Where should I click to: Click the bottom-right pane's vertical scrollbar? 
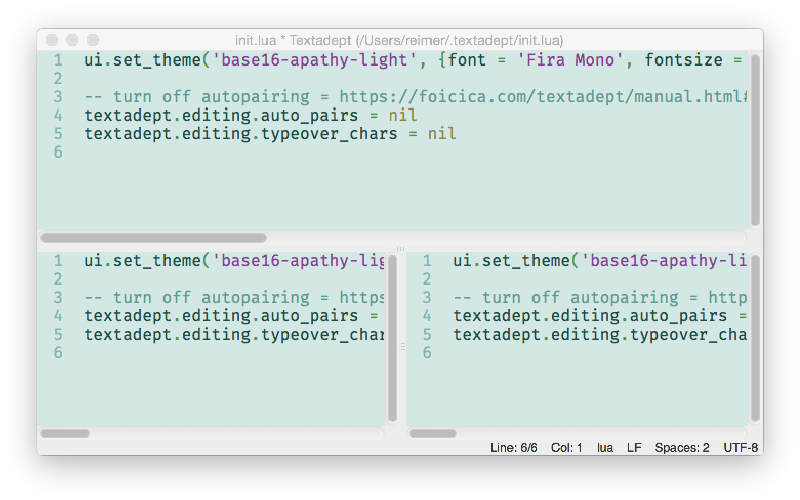pos(754,338)
